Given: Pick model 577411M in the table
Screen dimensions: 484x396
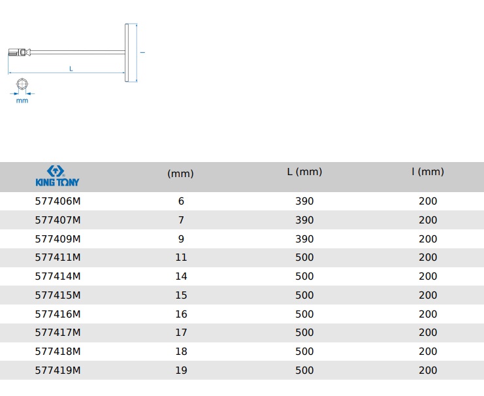Looking at the screenshot, I should tap(57, 257).
